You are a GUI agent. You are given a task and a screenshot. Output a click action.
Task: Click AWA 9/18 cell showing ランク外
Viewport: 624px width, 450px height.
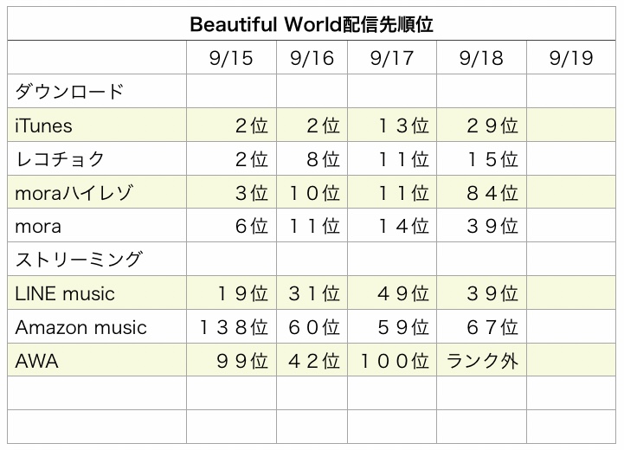pos(481,360)
